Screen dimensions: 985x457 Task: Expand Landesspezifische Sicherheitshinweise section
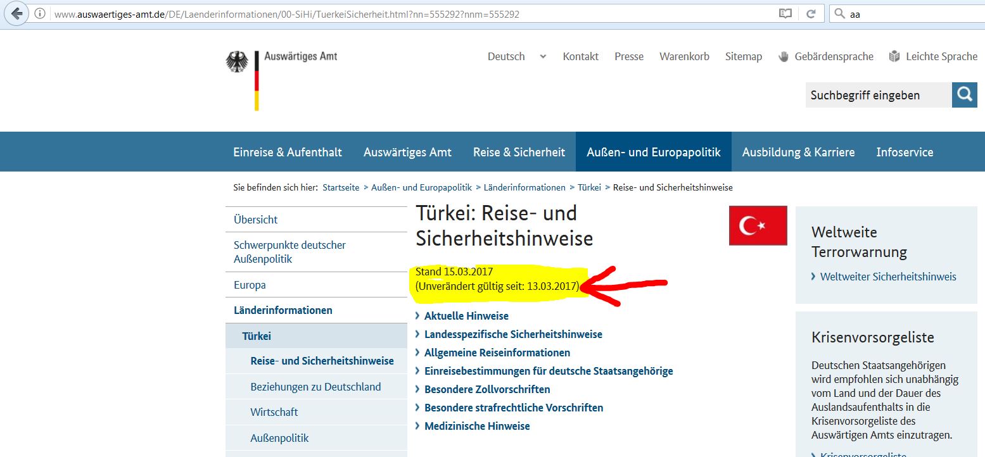coord(513,334)
